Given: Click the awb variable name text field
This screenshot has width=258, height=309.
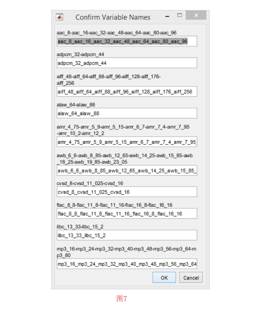Looking at the screenshot, I should (x=127, y=171).
